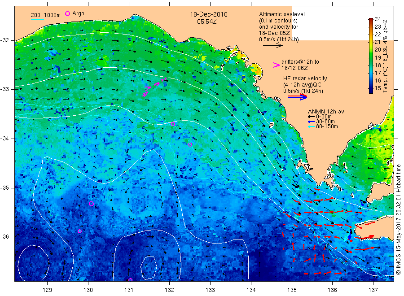Click the cyan isobath legend line
Image resolution: width=404 pixels, height=296 pixels.
pos(37,19)
